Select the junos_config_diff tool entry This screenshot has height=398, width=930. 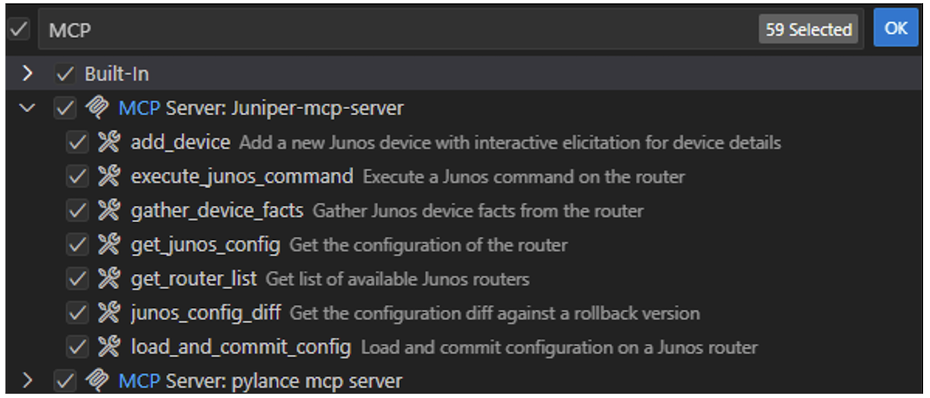[x=205, y=313]
